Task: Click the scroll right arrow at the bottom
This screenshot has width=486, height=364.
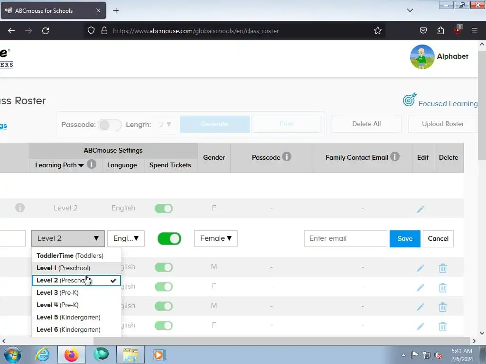Action: coord(474,341)
